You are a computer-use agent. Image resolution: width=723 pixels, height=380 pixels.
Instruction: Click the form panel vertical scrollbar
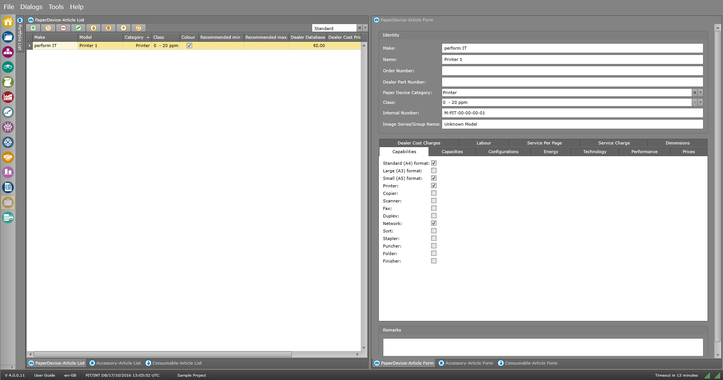718,186
